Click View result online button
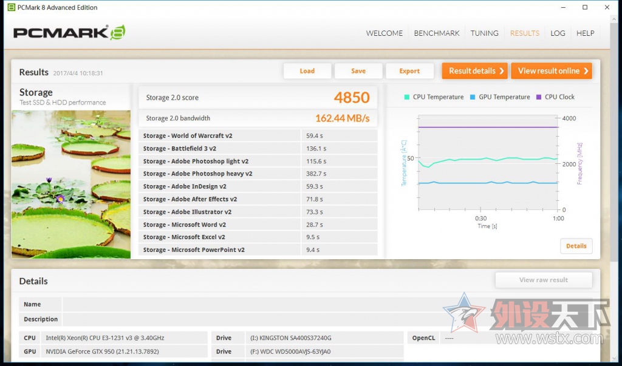Viewport: 622px width, 366px height. (552, 71)
